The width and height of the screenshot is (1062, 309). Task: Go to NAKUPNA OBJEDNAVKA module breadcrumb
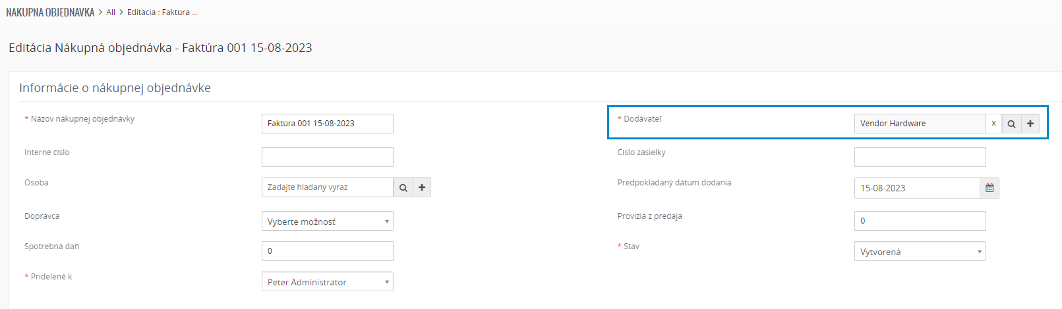(x=50, y=12)
